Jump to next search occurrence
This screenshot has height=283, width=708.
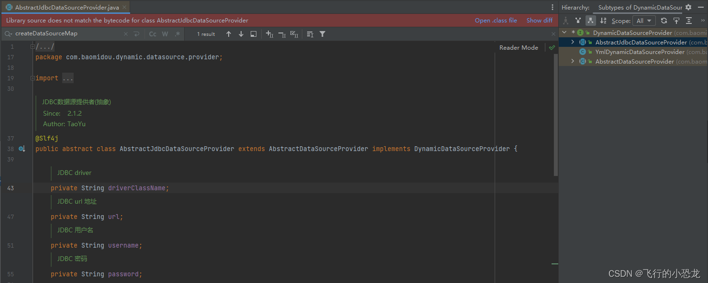tap(241, 34)
